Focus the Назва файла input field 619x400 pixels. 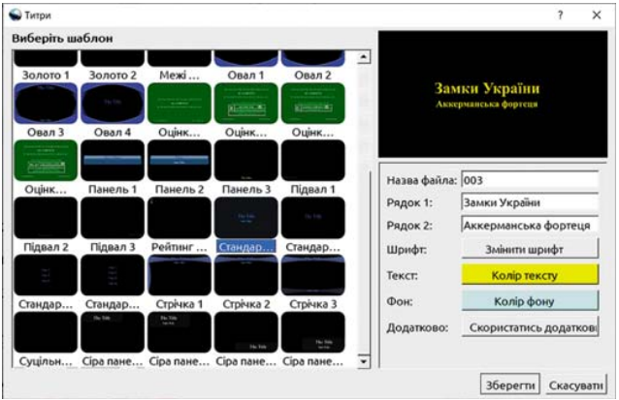pos(530,180)
